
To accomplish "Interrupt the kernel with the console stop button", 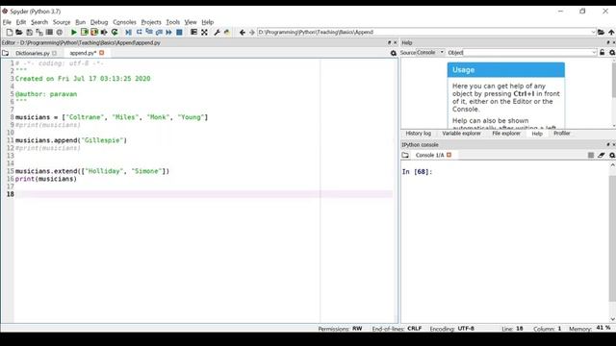I will click(591, 156).
